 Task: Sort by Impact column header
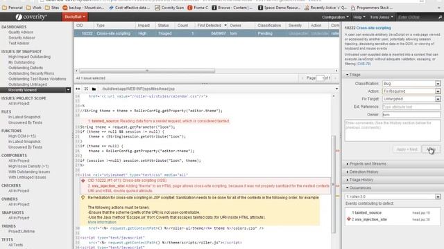coord(144,26)
